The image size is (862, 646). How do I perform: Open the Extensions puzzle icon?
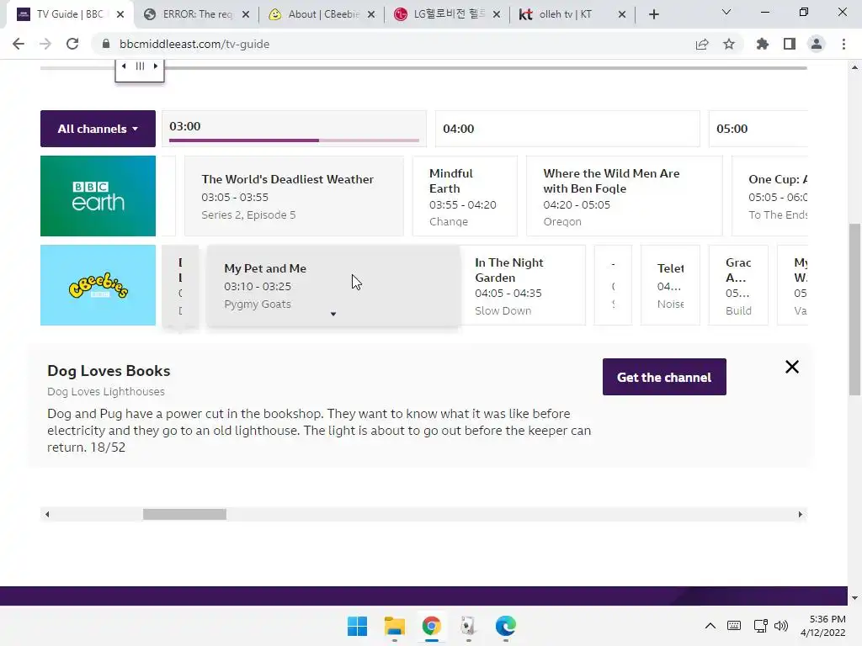[763, 44]
